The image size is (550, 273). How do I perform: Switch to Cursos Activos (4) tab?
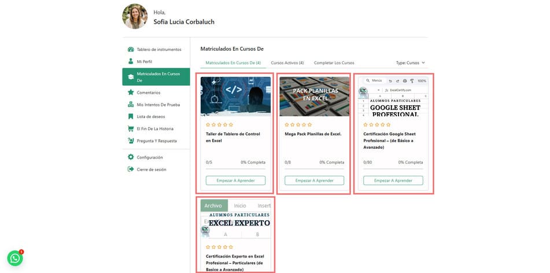pyautogui.click(x=287, y=63)
